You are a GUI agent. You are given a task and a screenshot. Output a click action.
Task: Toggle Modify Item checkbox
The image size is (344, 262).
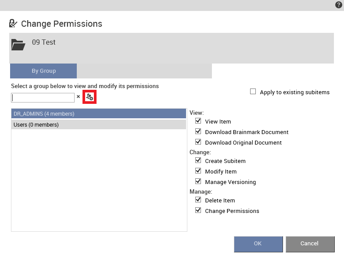198,171
